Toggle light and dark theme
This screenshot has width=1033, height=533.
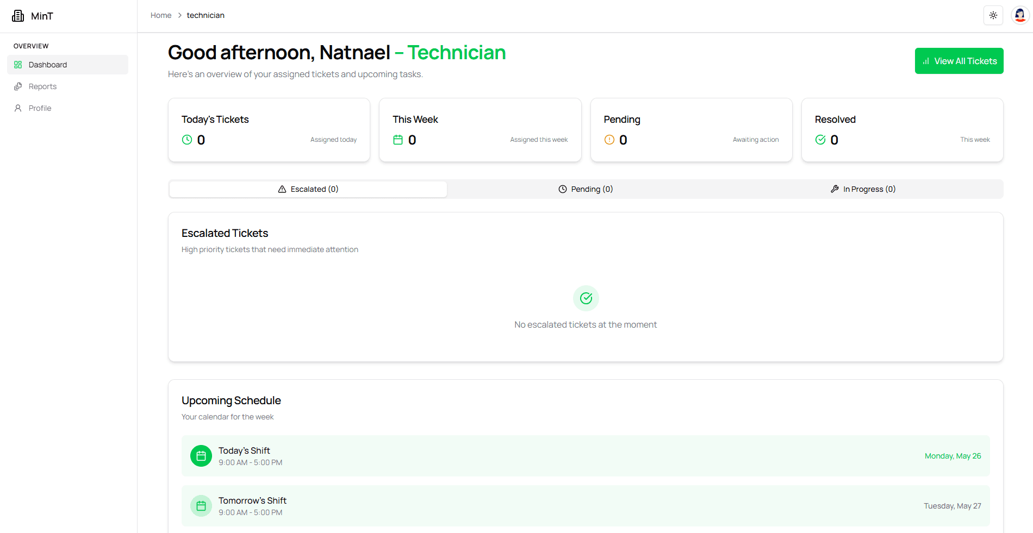pos(993,15)
